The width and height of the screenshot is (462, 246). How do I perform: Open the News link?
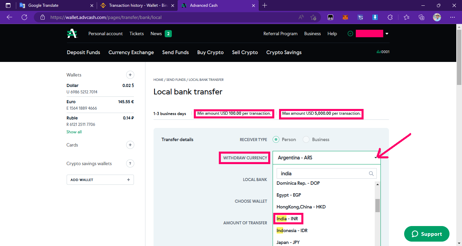pos(156,33)
